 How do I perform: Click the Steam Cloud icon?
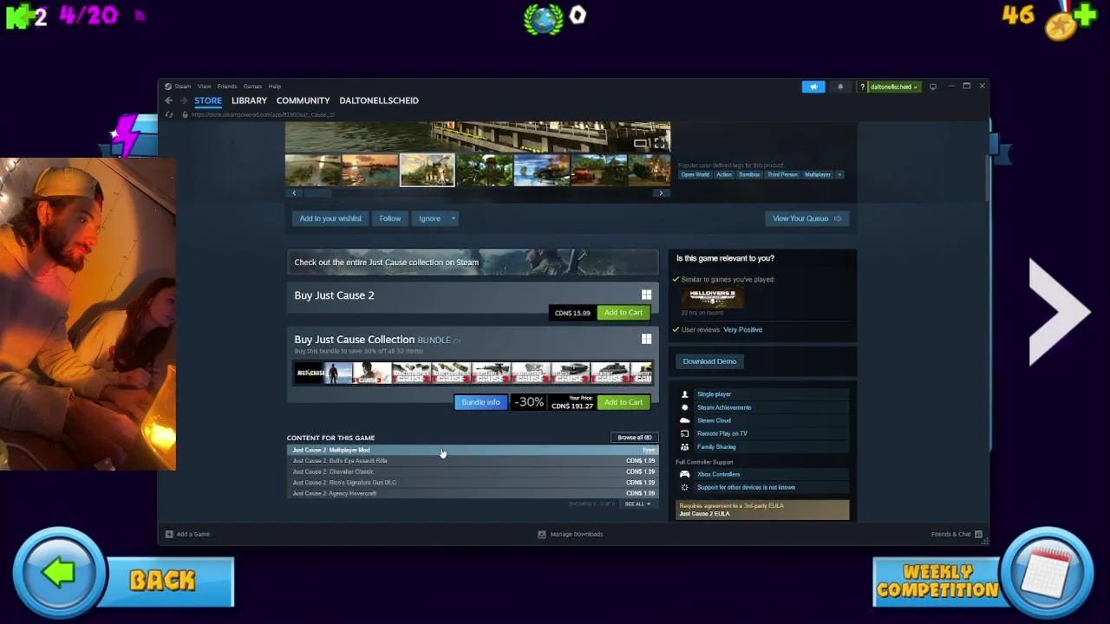pos(685,420)
